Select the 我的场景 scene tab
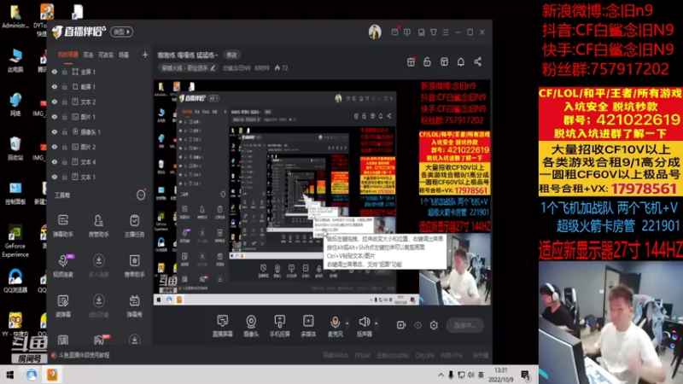The width and height of the screenshot is (683, 384). tap(68, 55)
